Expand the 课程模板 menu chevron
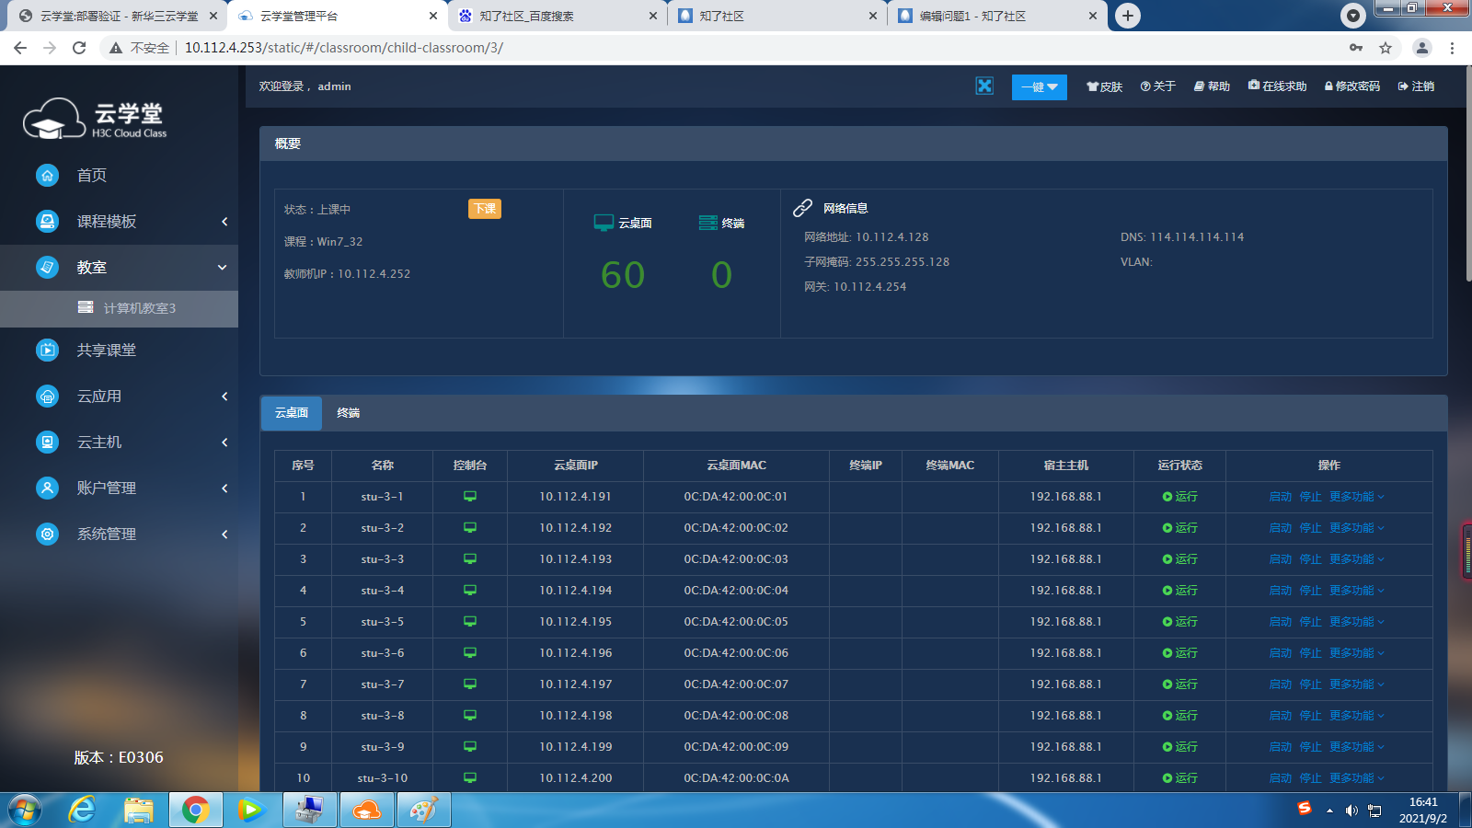The image size is (1472, 828). click(224, 222)
